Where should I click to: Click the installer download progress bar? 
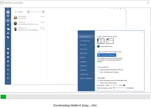[x=75, y=97]
